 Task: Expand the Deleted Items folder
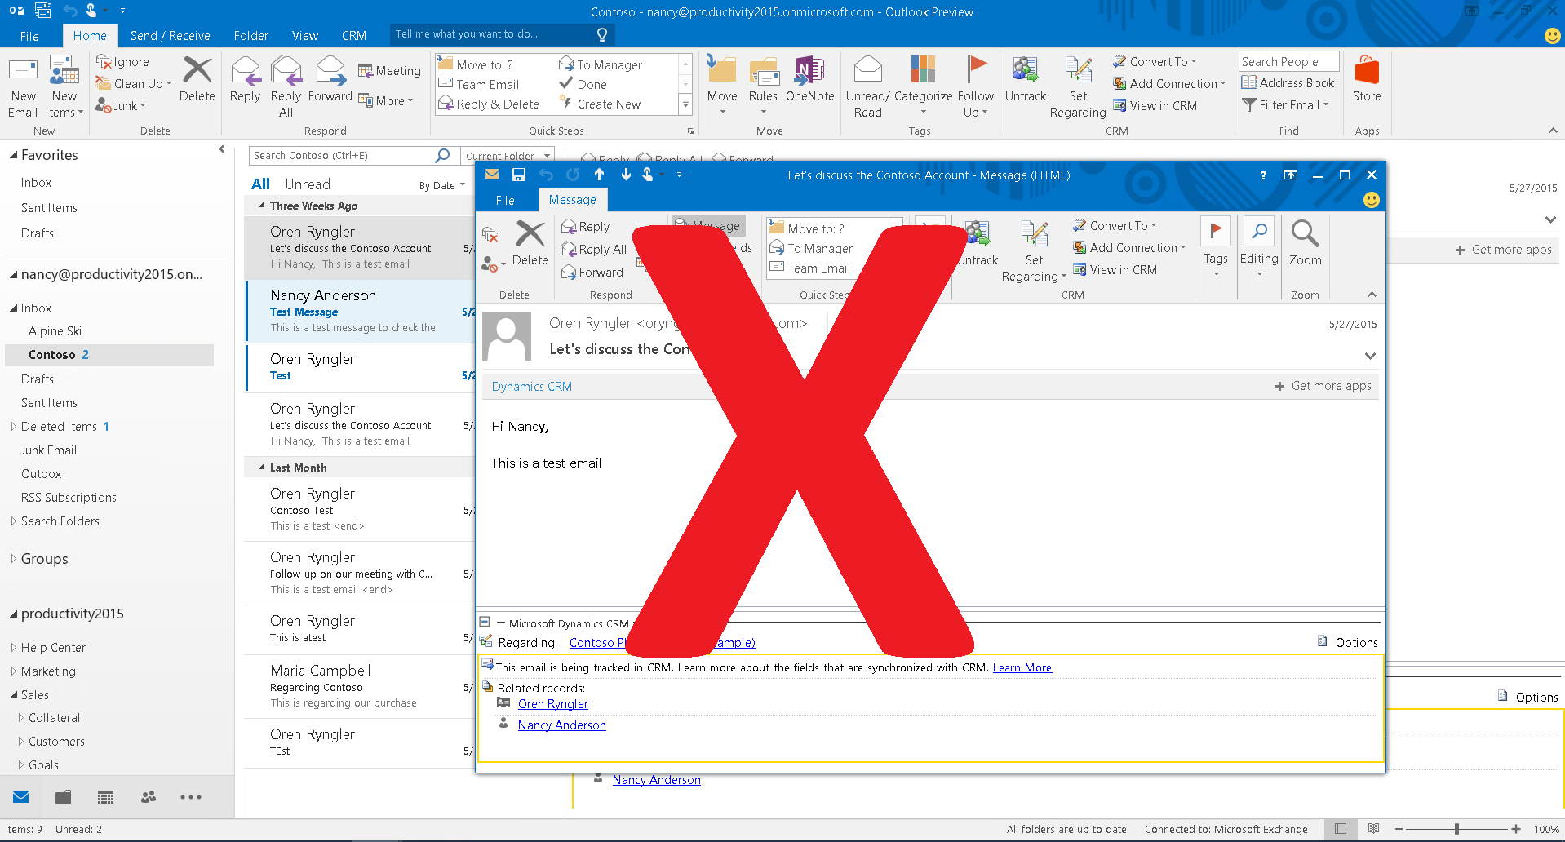pos(13,427)
